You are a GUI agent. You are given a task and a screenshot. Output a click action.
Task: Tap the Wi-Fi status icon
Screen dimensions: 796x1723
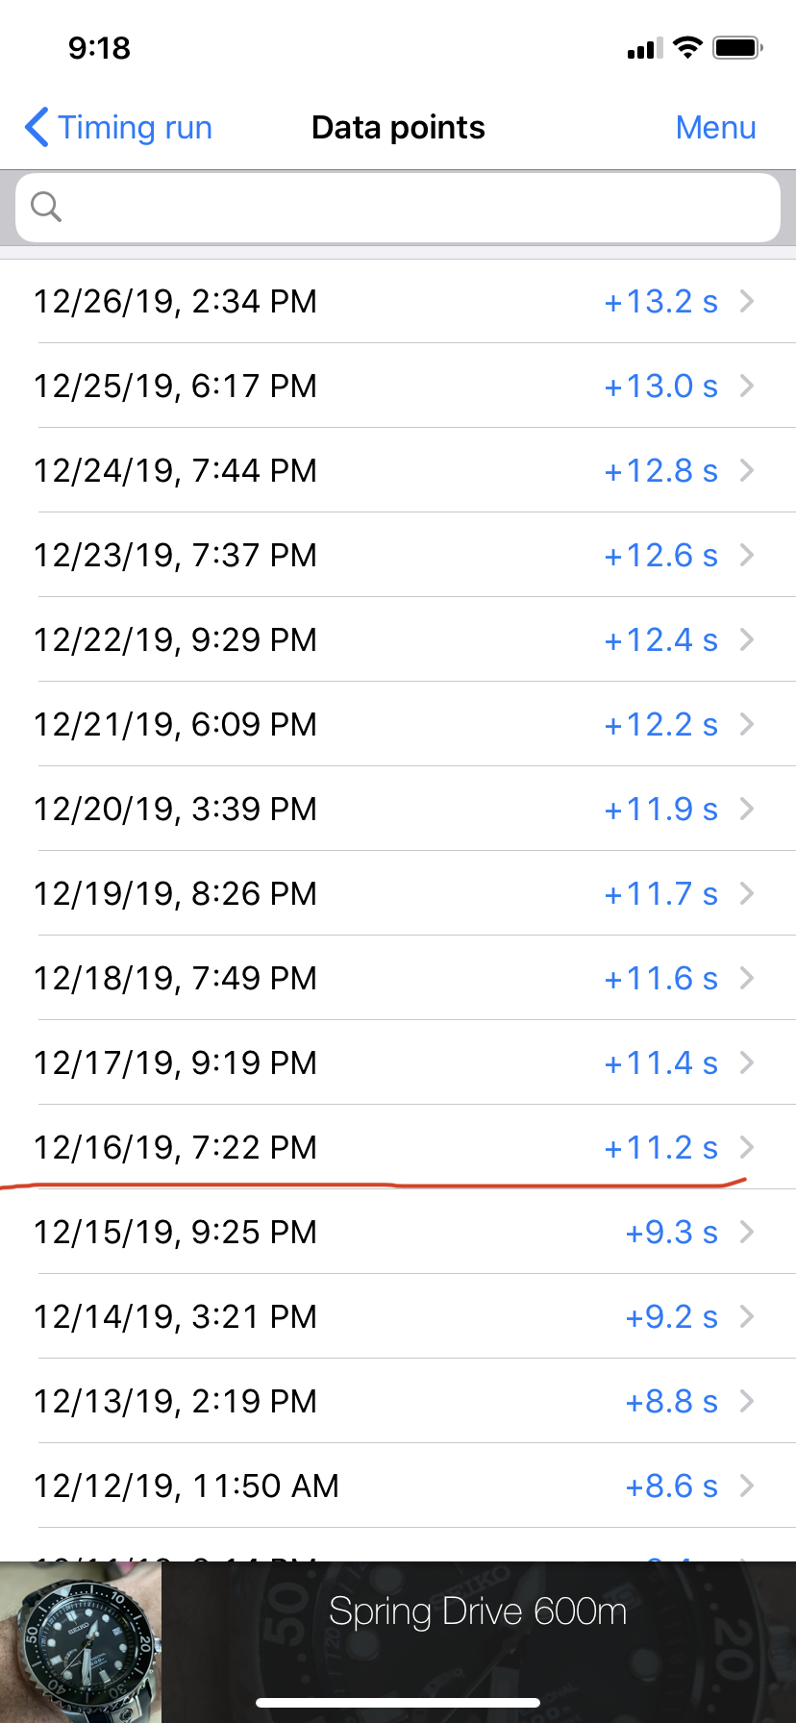coord(687,47)
